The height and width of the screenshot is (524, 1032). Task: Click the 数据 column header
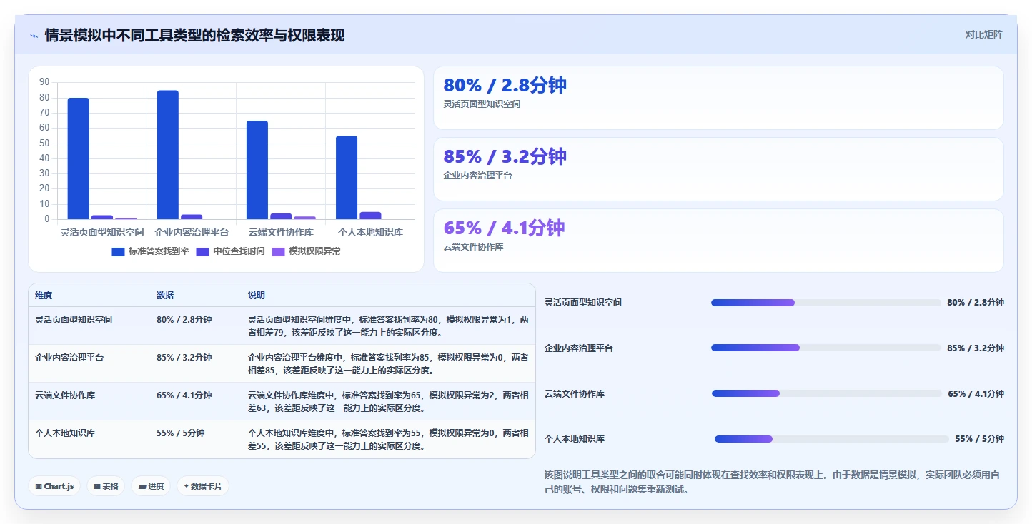point(165,296)
